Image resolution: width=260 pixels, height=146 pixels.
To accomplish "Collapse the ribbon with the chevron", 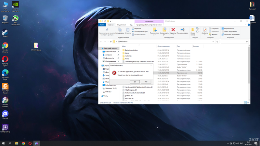I will click(x=246, y=25).
